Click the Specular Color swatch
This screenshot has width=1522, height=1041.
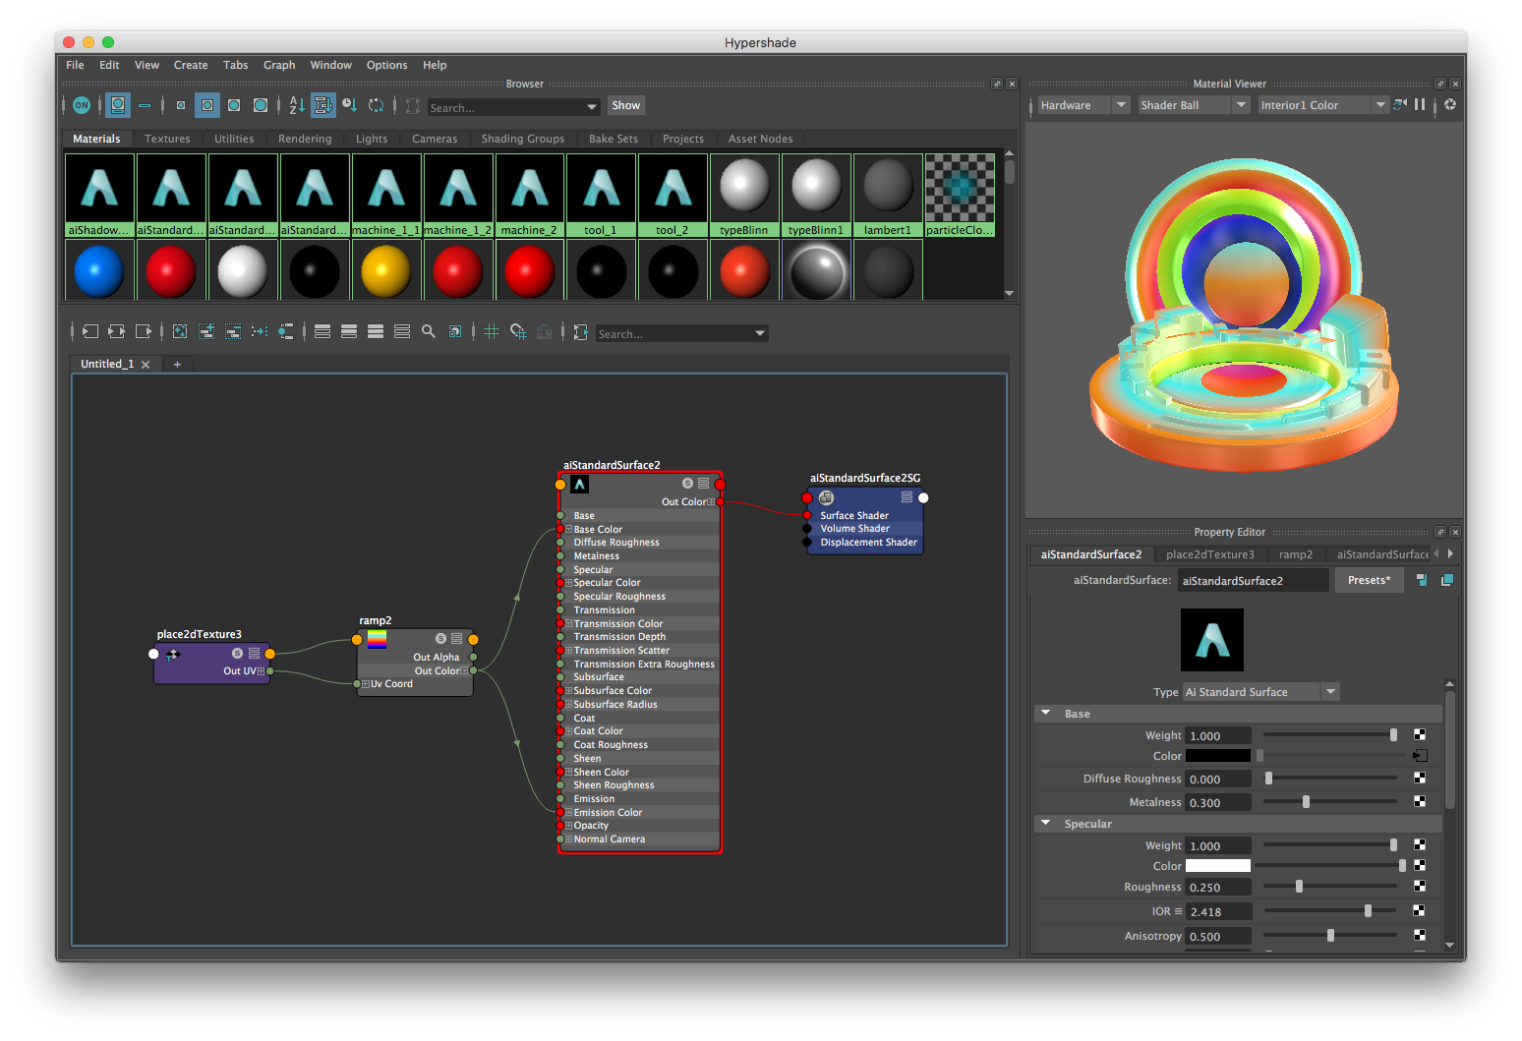[1217, 866]
